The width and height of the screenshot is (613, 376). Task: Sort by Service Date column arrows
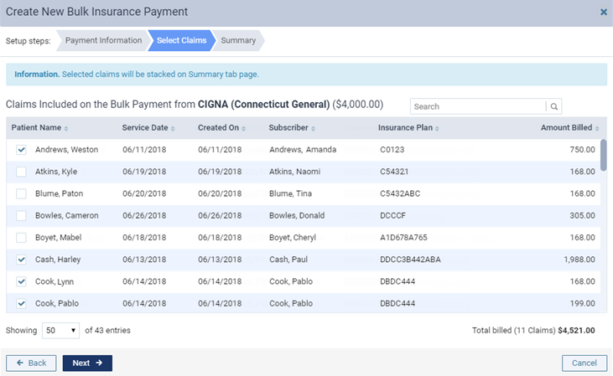(x=173, y=128)
